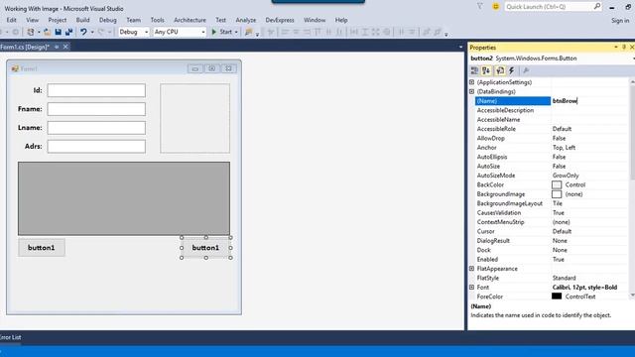Screen dimensions: 635x357
Task: Click the Form1 title bar icon
Action: point(15,68)
